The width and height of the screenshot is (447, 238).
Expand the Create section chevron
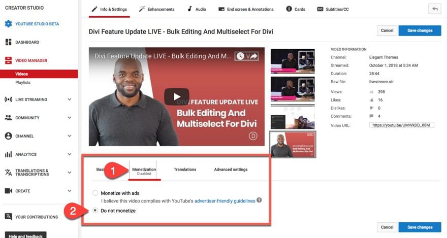[70, 191]
